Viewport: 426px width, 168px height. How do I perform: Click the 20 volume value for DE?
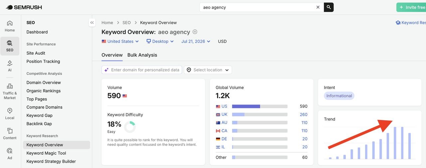click(x=305, y=139)
